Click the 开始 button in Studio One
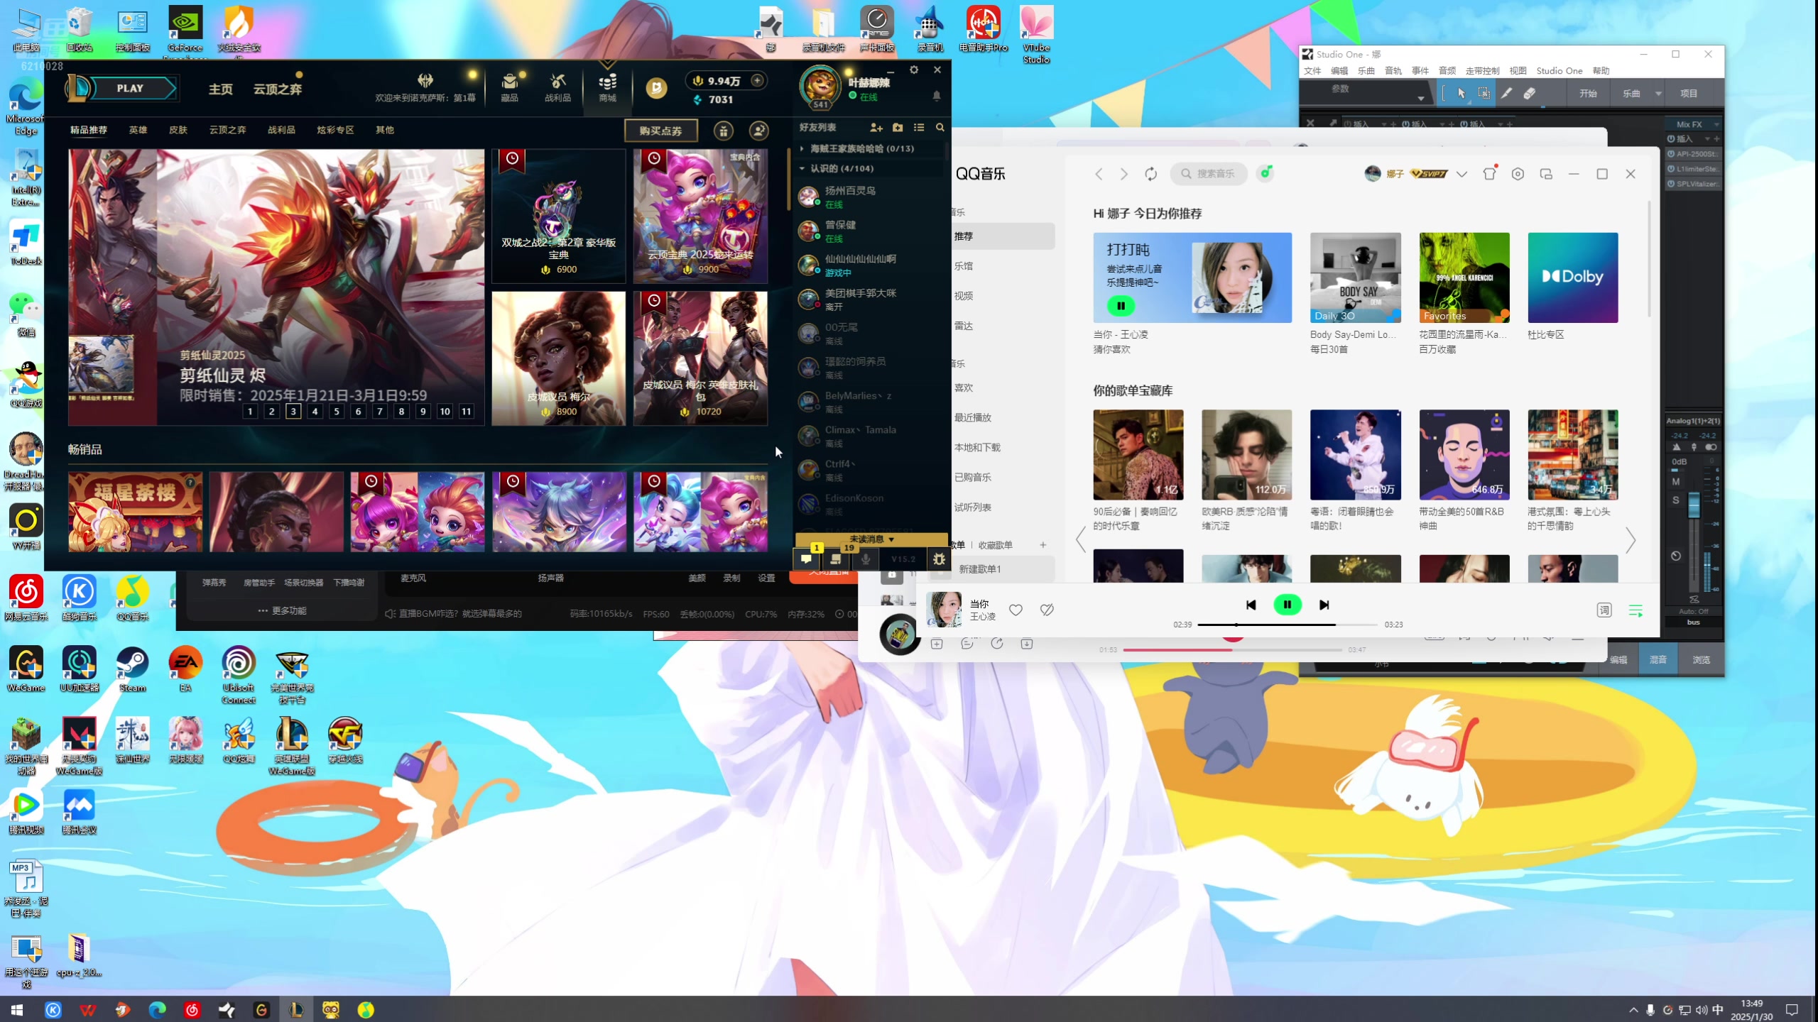Viewport: 1818px width, 1022px height. point(1588,94)
